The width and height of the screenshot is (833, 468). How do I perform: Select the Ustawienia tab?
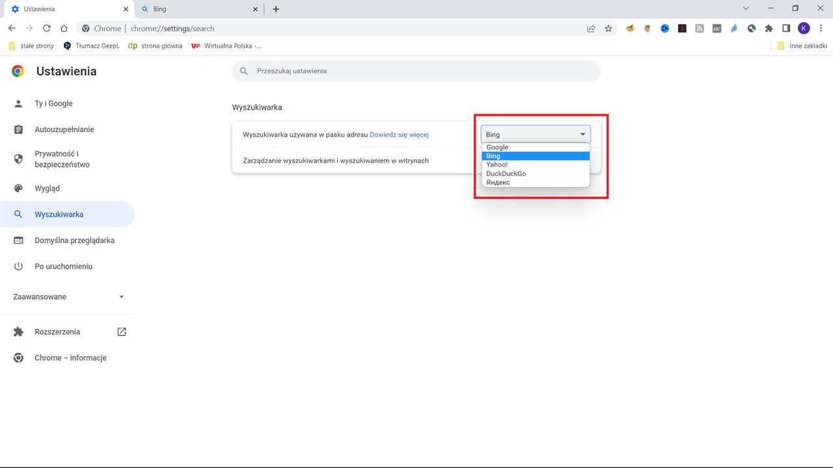(x=68, y=9)
